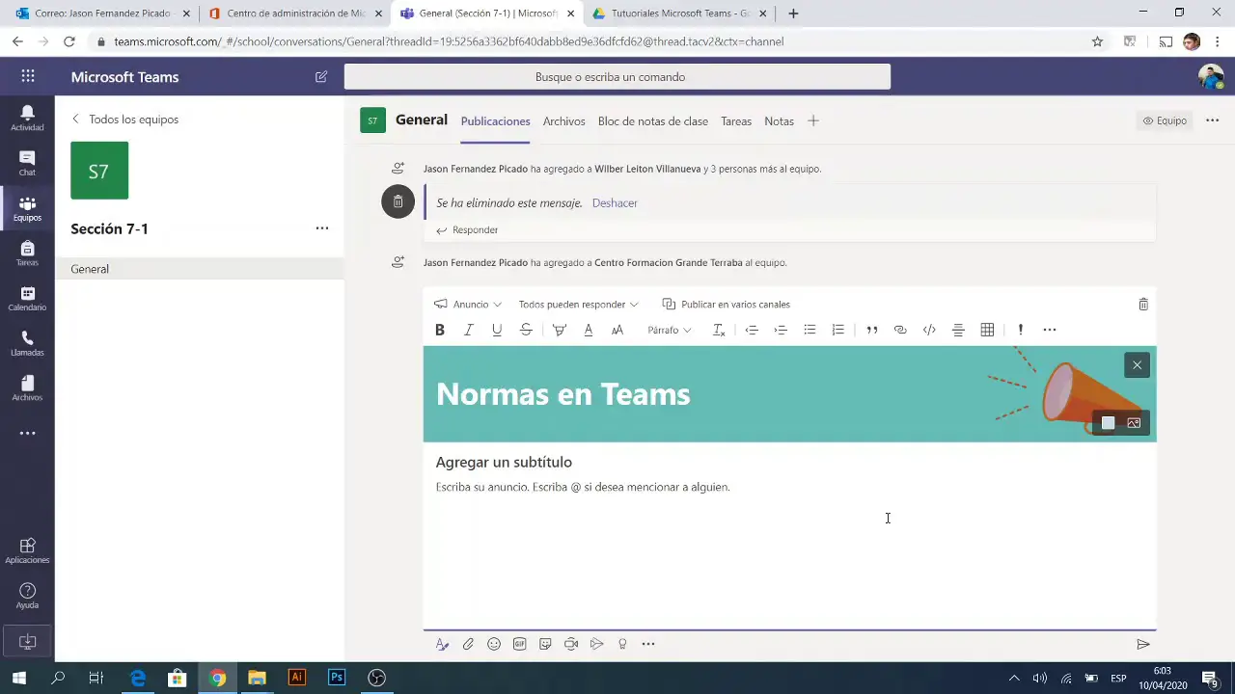
Task: Insert a code snippet
Action: (x=929, y=330)
